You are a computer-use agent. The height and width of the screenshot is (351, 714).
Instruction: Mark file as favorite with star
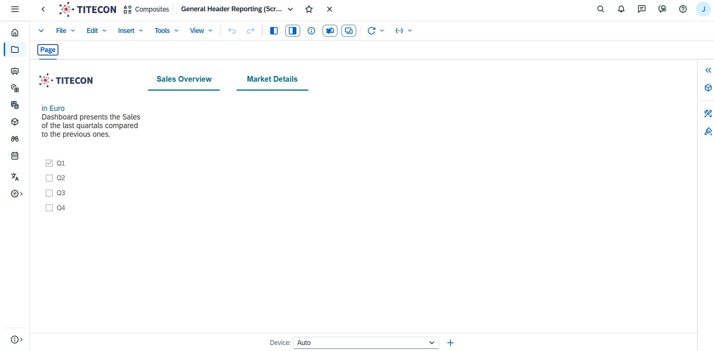pyautogui.click(x=309, y=9)
